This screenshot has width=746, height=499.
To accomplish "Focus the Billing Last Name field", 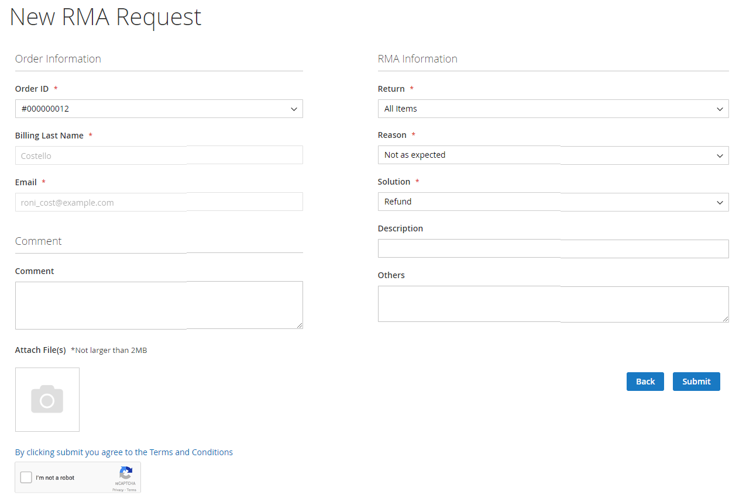I will click(159, 155).
